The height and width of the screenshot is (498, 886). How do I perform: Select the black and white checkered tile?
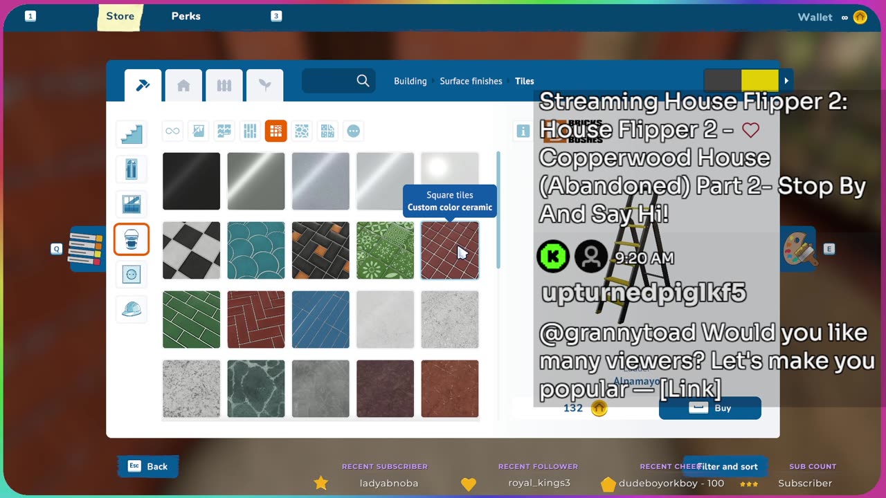coord(191,250)
